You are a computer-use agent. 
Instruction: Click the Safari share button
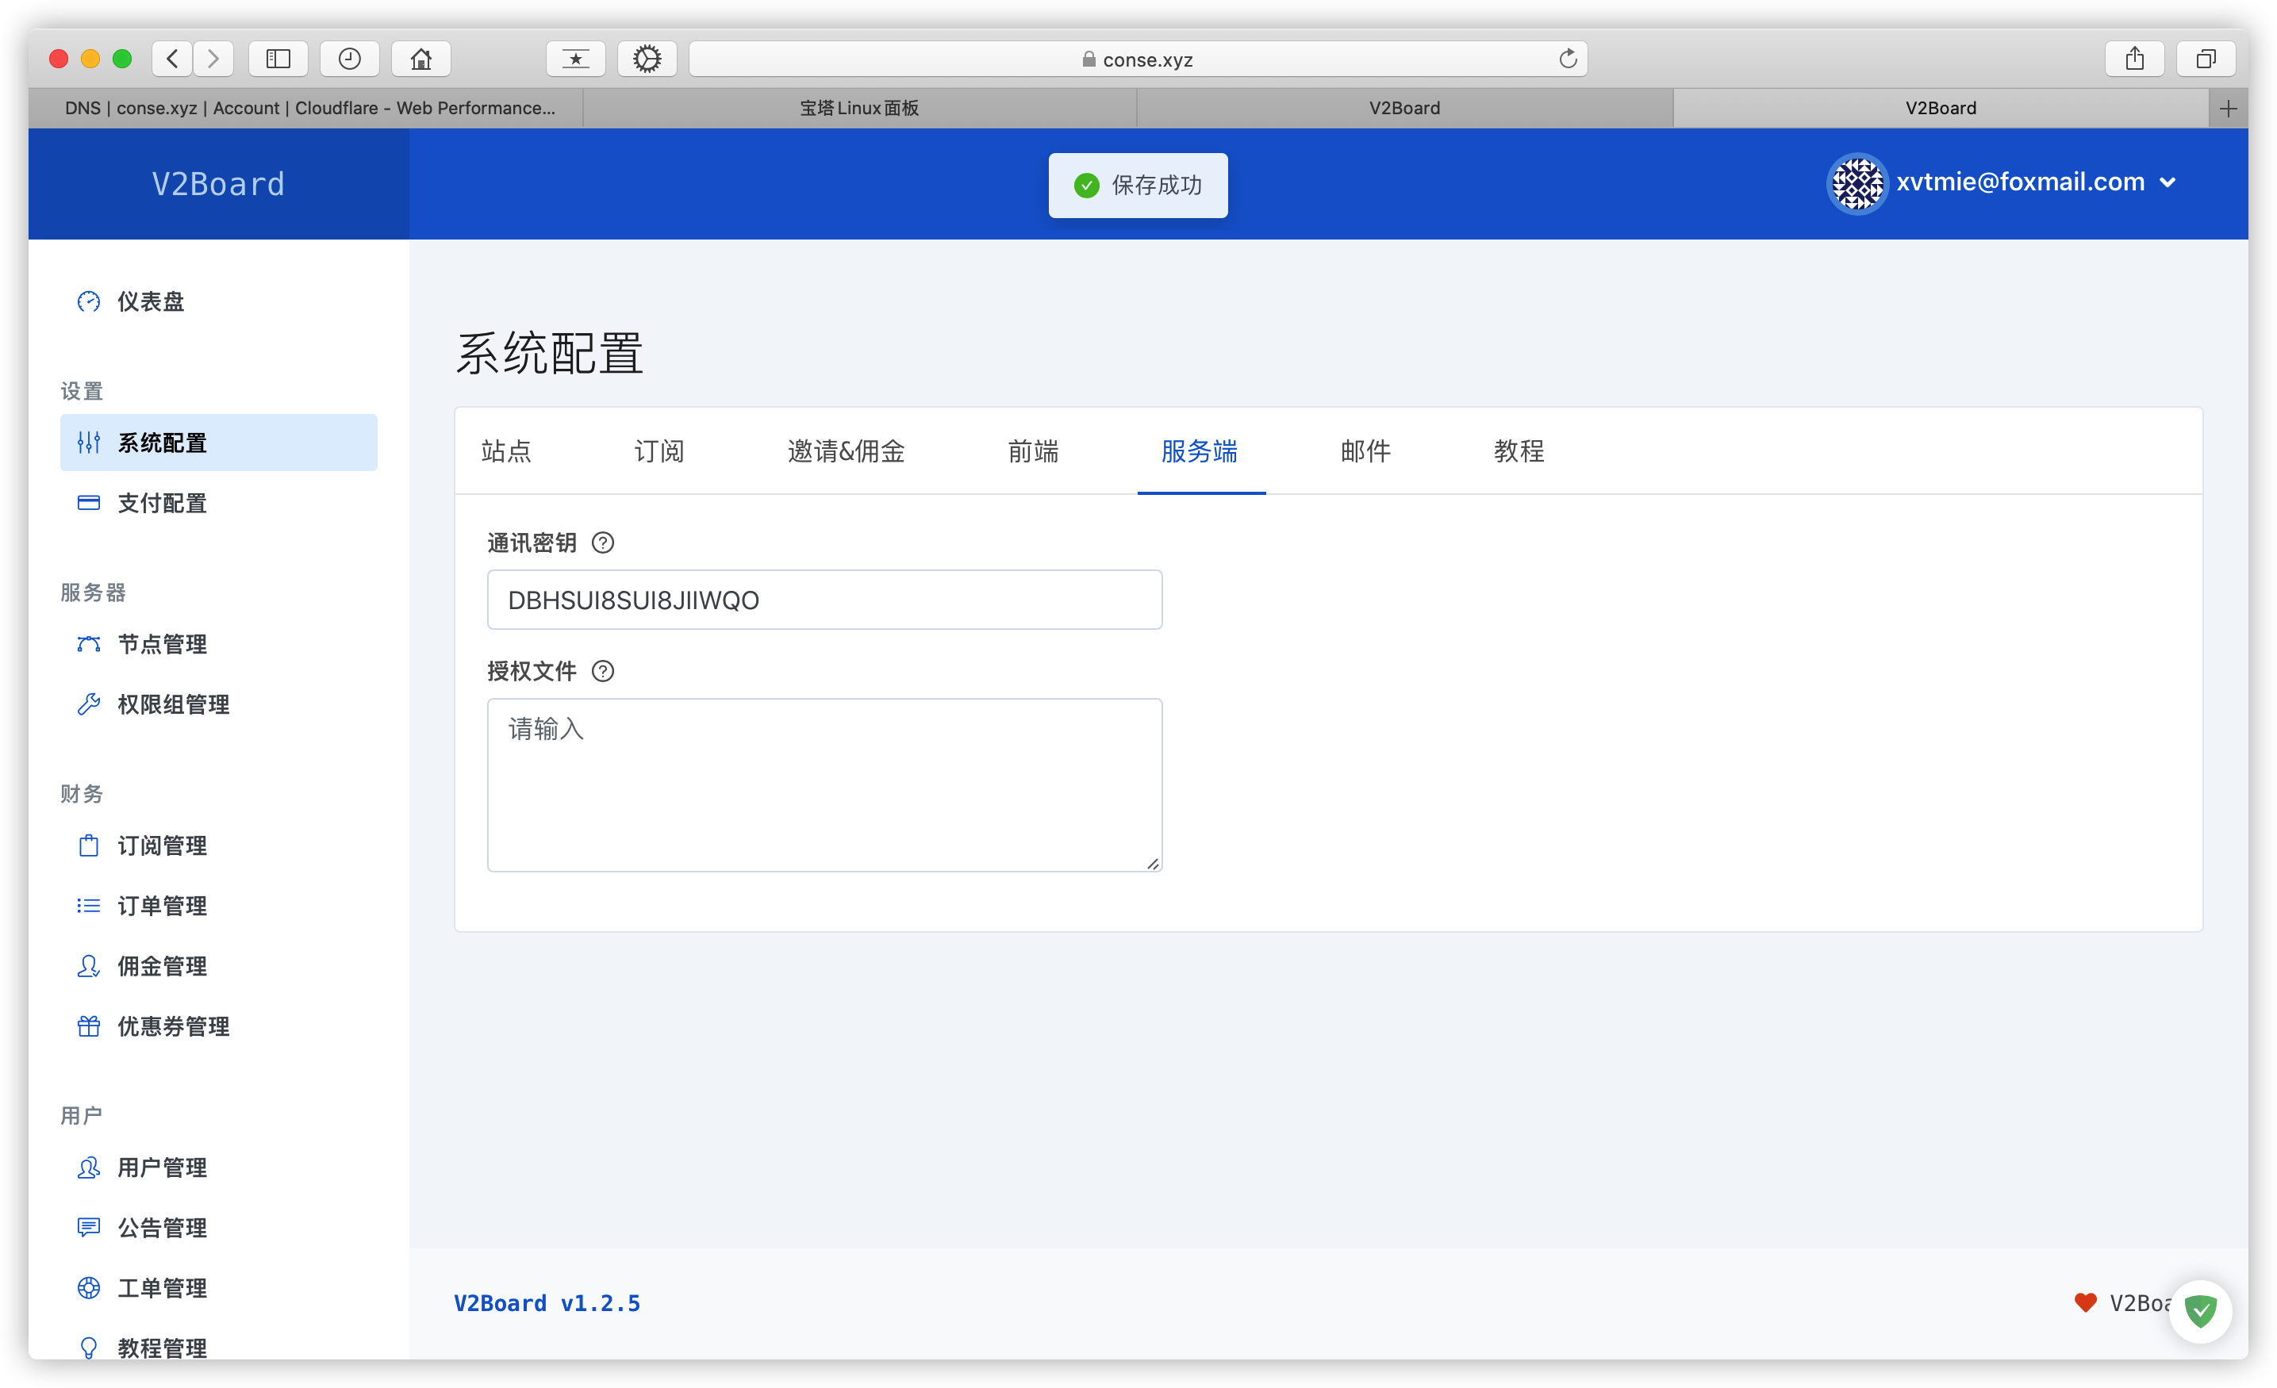2133,59
